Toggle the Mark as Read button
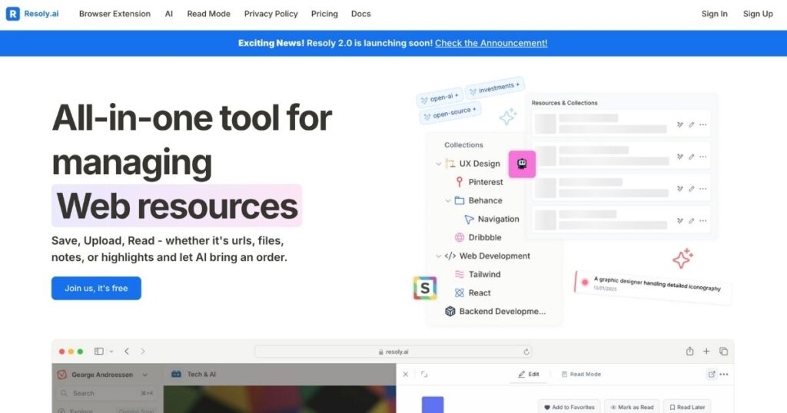This screenshot has width=787, height=413. pyautogui.click(x=630, y=407)
